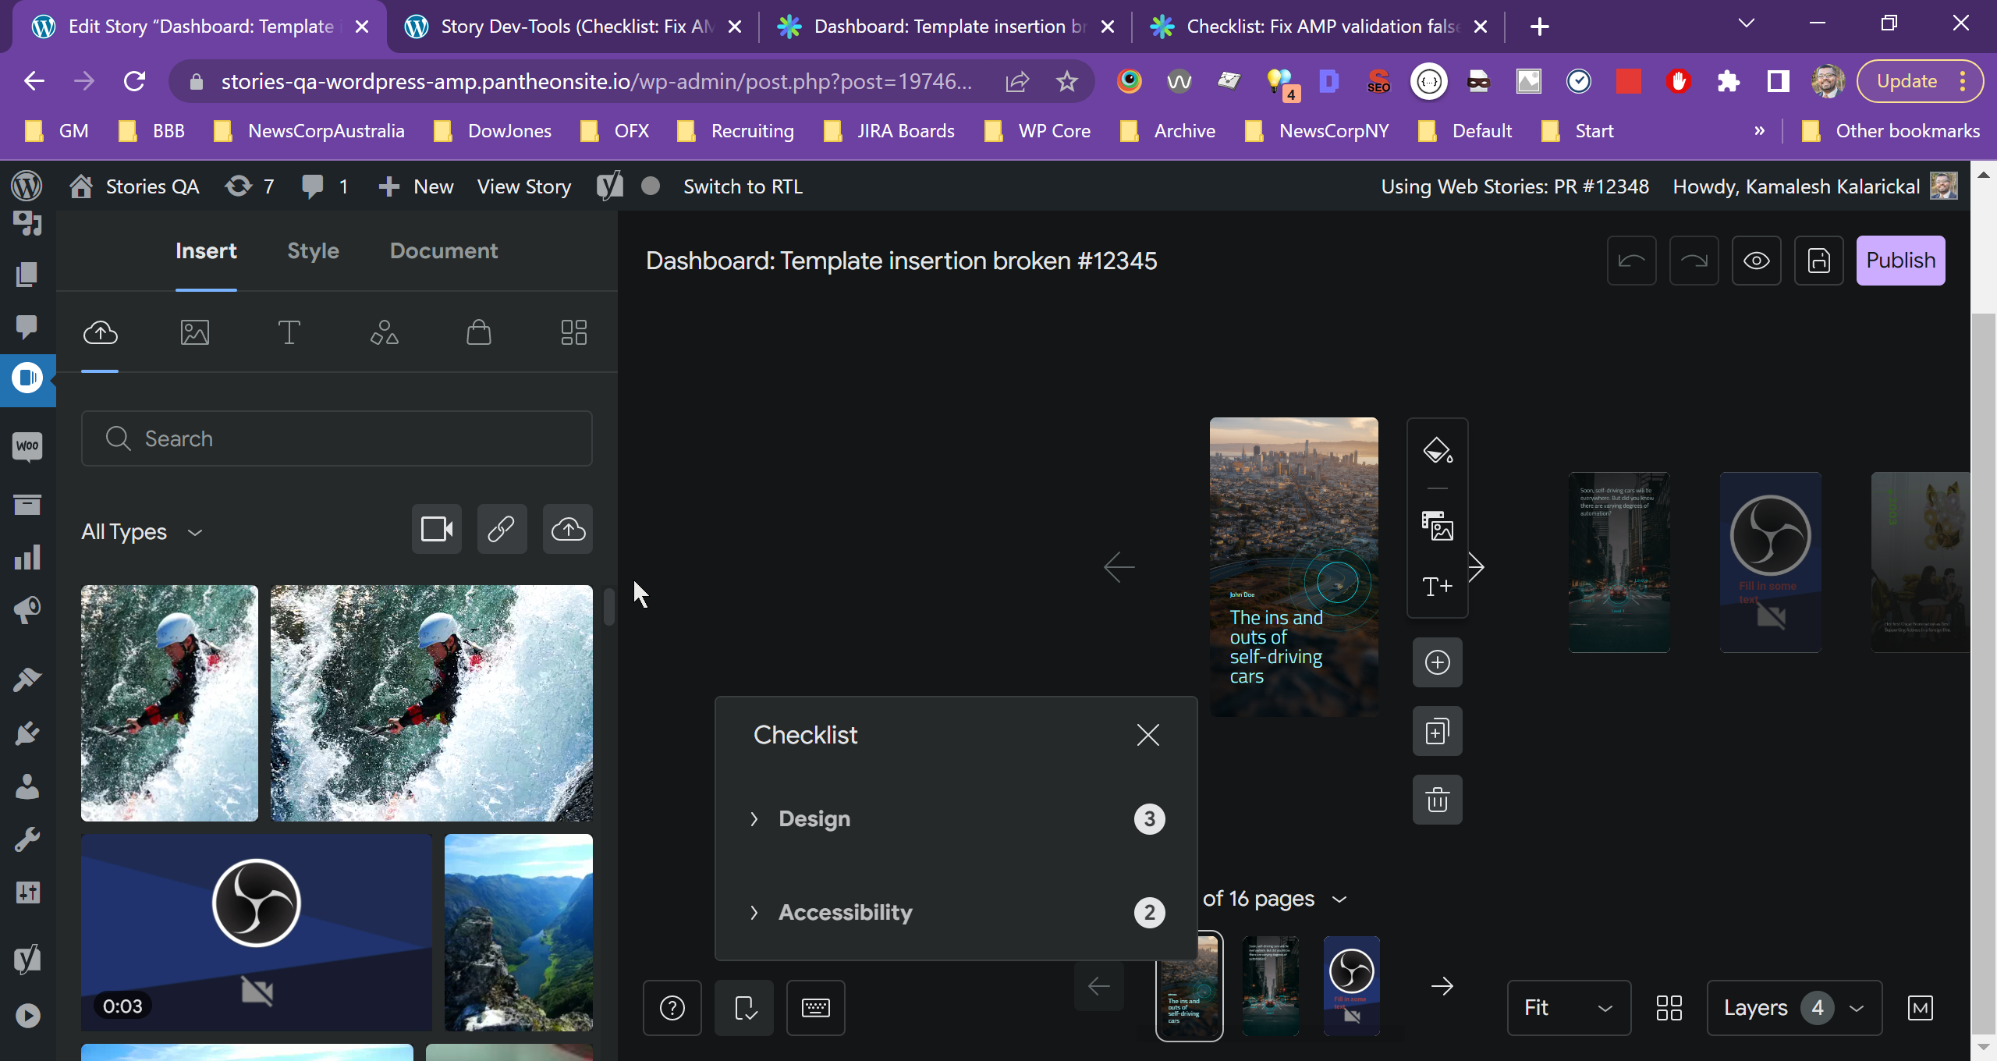Image resolution: width=1997 pixels, height=1061 pixels.
Task: Click the media Search field
Action: (337, 438)
